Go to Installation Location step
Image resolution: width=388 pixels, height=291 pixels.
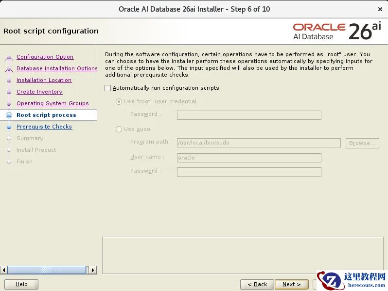44,80
